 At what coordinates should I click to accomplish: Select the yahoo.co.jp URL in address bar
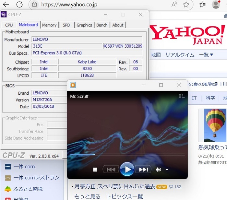69,5
